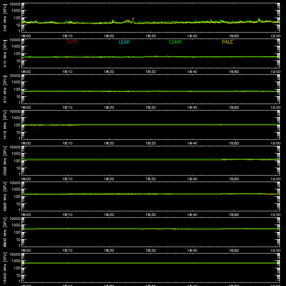
Task: Click 18:10 label under the 610 MHz plot
Action: pos(67,108)
